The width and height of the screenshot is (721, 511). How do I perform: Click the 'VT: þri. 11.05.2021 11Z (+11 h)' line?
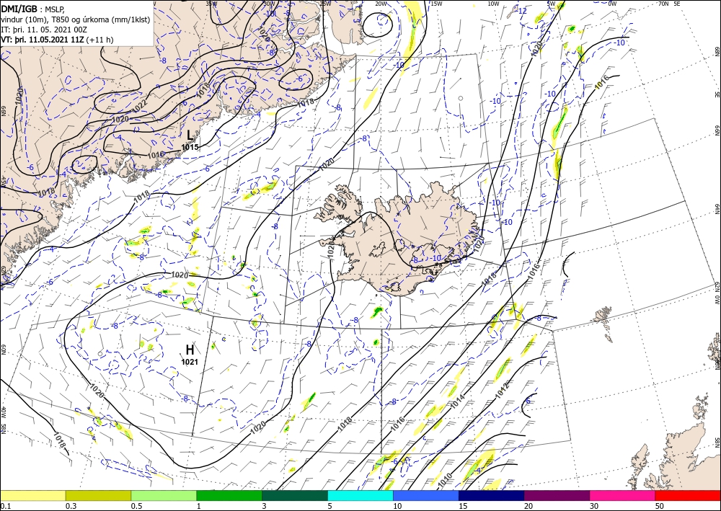(x=57, y=40)
